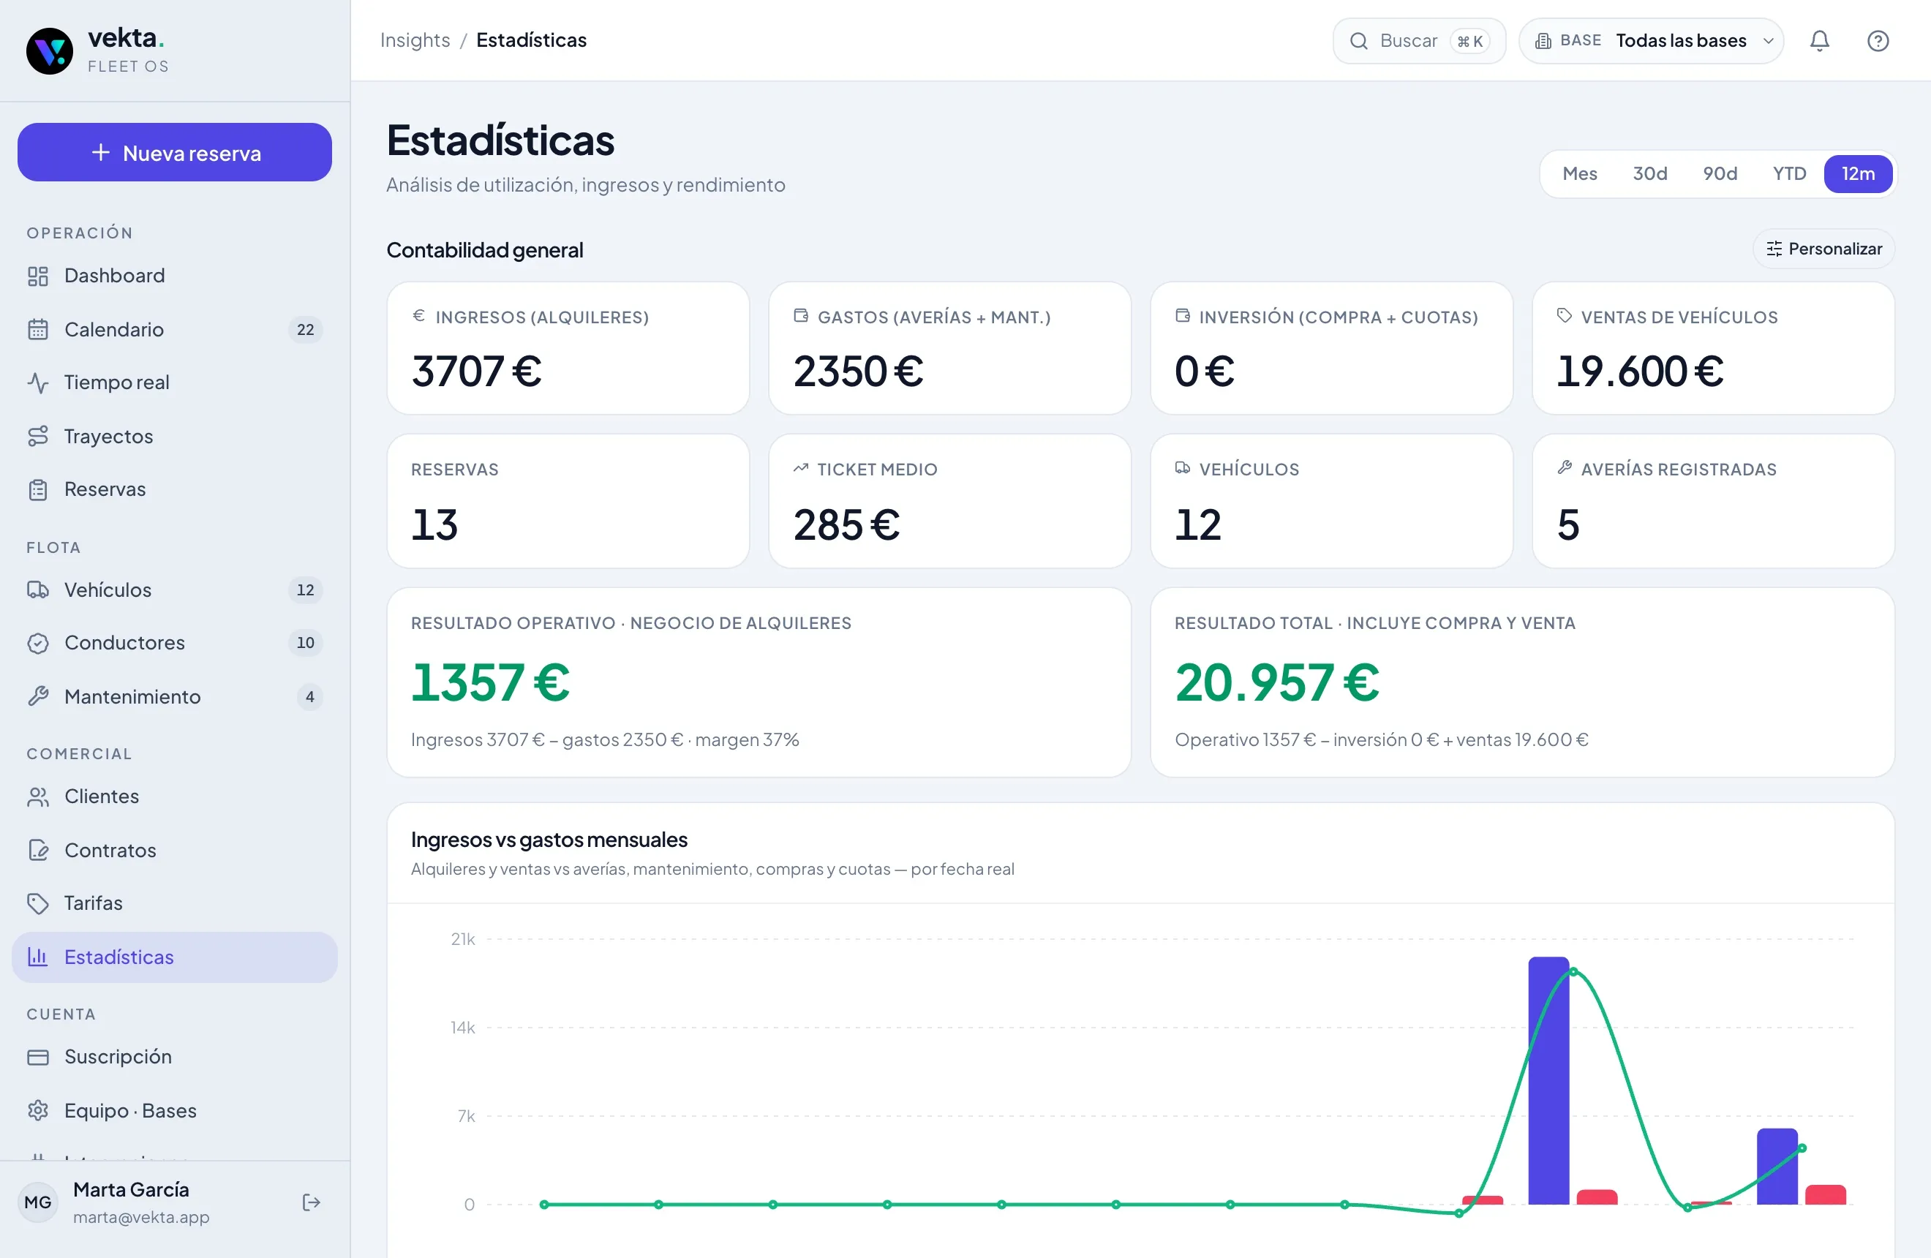
Task: Click the Inversión 0 € value
Action: coord(1204,372)
